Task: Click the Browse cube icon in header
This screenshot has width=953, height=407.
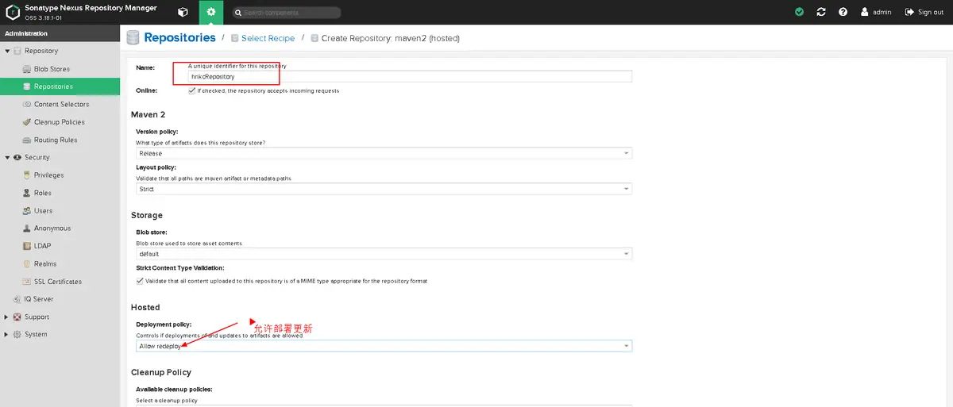Action: coord(183,12)
